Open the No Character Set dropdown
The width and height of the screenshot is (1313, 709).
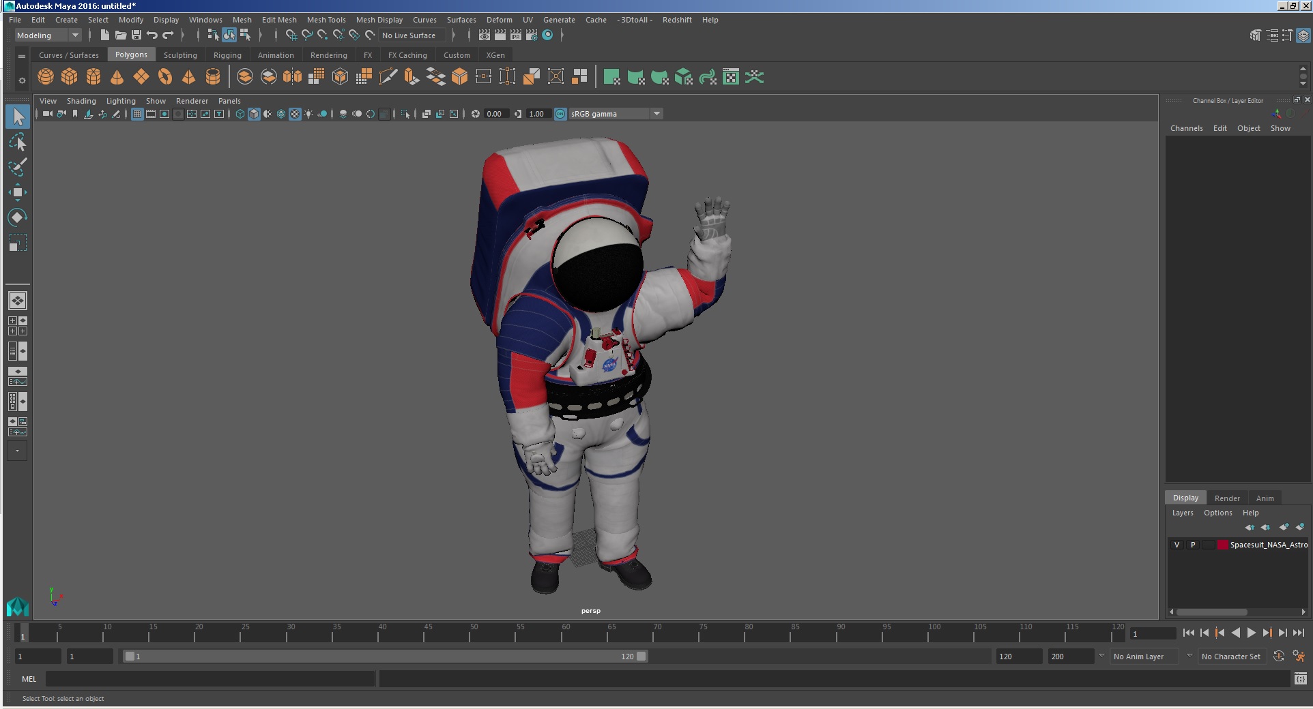tap(1232, 657)
